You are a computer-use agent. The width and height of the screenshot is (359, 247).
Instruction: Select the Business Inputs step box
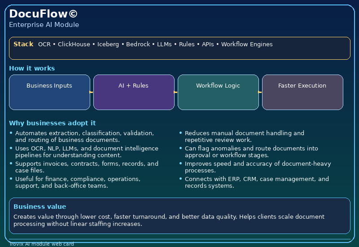49,92
